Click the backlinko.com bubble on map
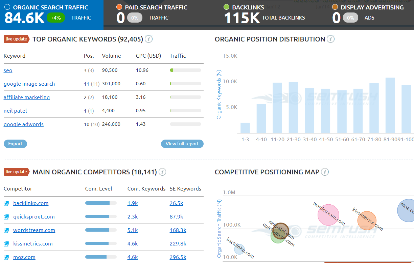 point(239,249)
